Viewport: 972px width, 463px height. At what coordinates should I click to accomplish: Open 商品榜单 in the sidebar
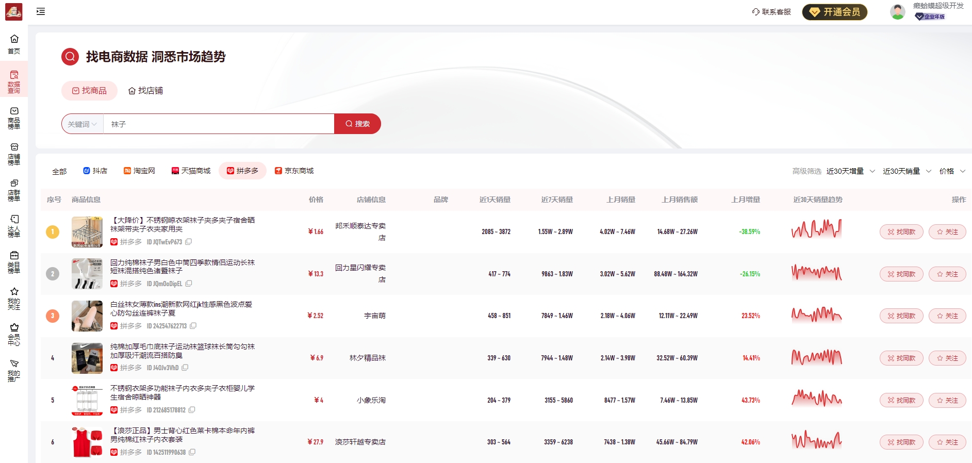click(x=14, y=117)
